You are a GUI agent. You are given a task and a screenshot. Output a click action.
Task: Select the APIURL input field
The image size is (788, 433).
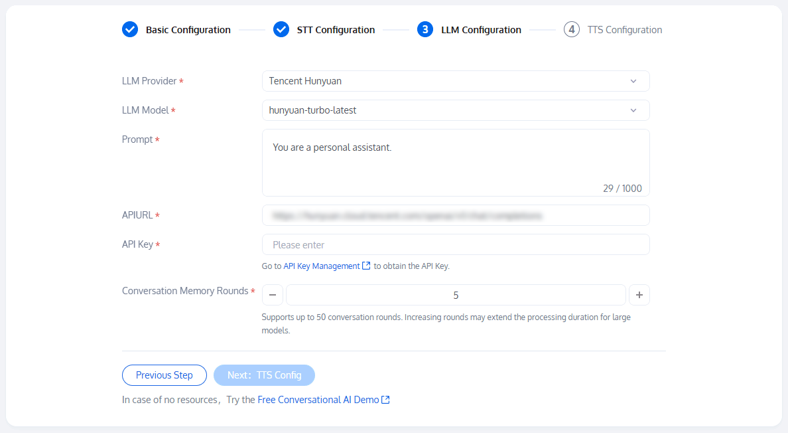[456, 215]
